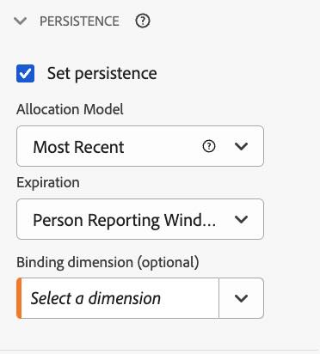Click the Expiration field label

pos(48,183)
